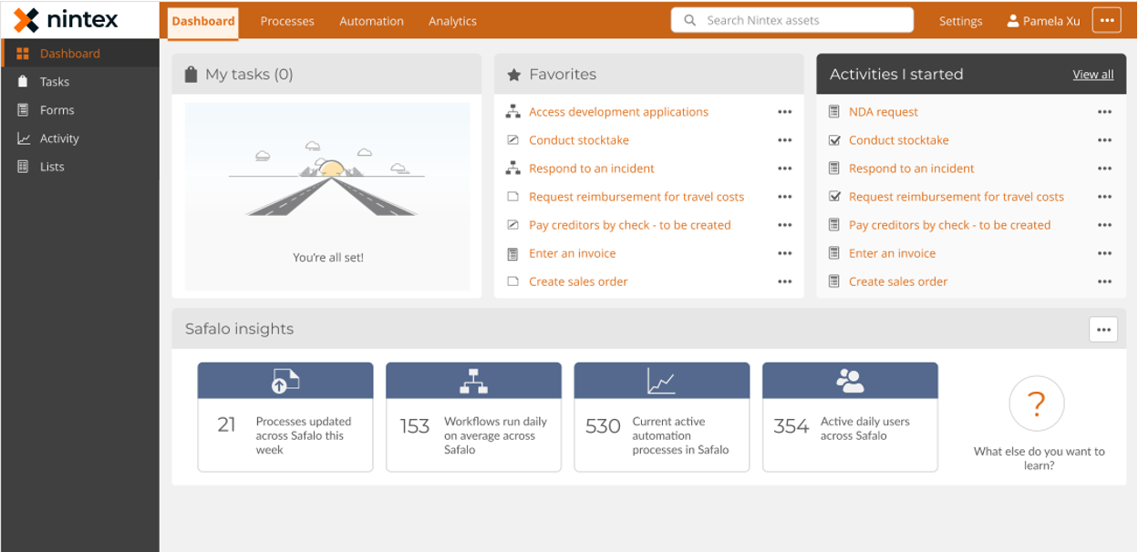The image size is (1138, 552).
Task: Switch to the Automation tab
Action: [x=371, y=21]
